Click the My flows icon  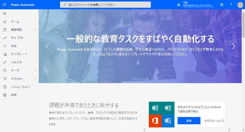pyautogui.click(x=5, y=38)
